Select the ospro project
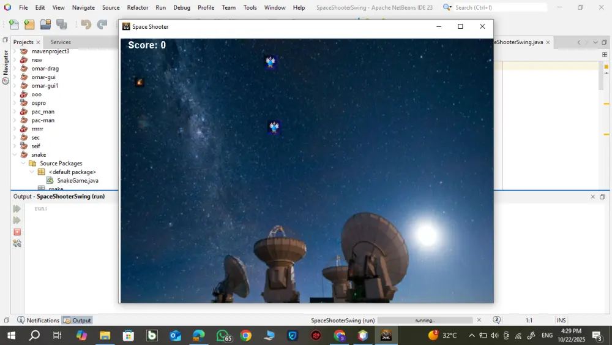The image size is (612, 345). (38, 103)
